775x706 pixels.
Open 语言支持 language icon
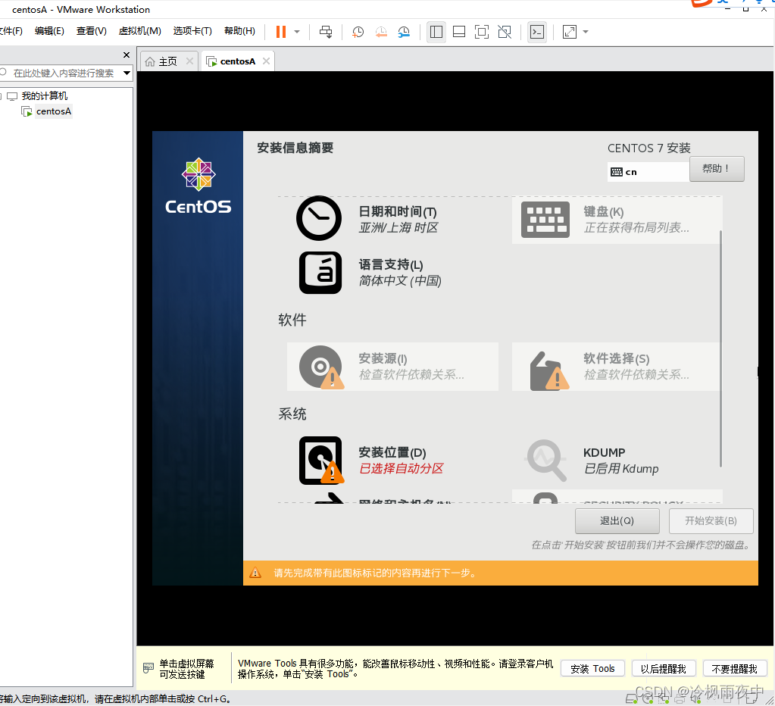point(320,273)
